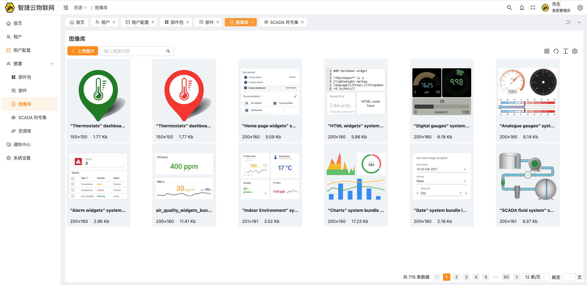
Task: Open the tab list dropdown chevron
Action: point(579,22)
